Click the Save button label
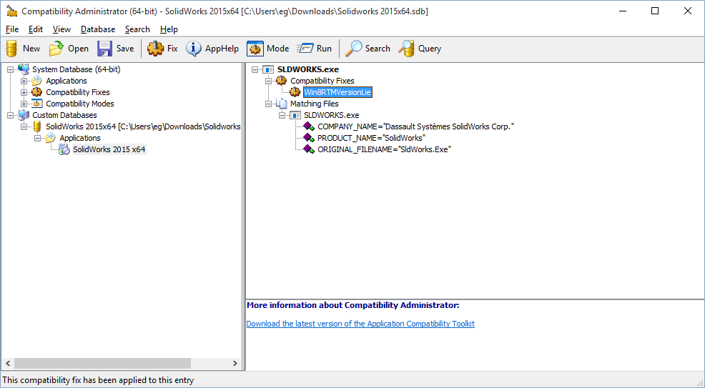 125,49
